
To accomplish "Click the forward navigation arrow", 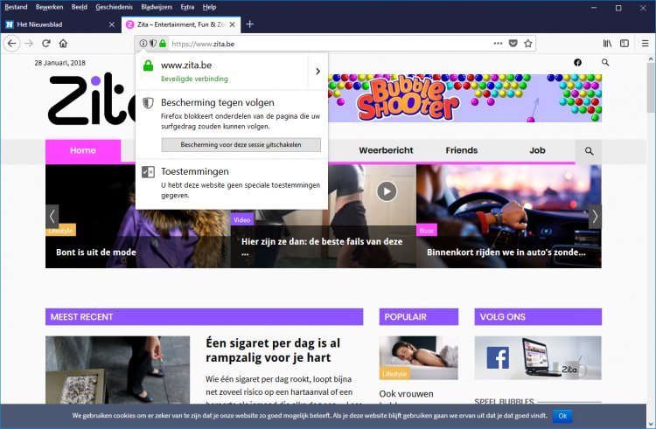I will [x=29, y=44].
